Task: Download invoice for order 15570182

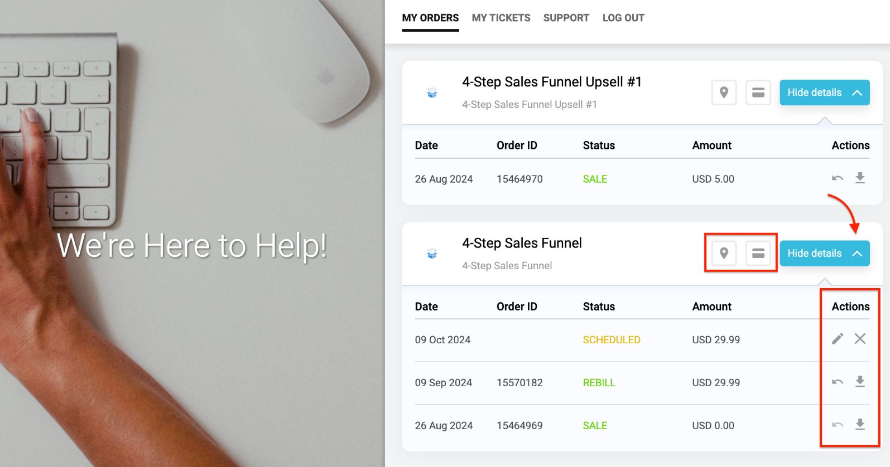Action: tap(860, 381)
